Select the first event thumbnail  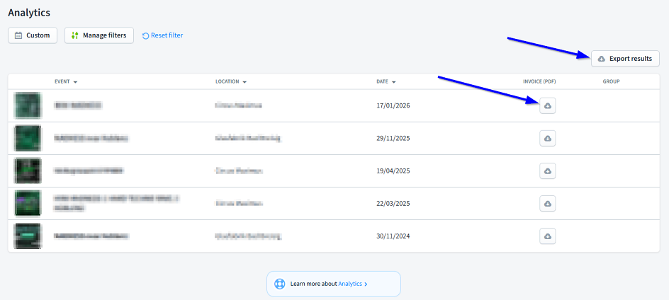(x=28, y=105)
